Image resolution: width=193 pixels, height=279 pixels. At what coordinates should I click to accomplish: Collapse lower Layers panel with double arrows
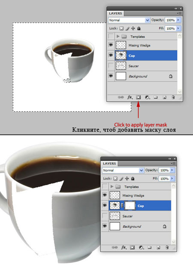click(x=170, y=159)
